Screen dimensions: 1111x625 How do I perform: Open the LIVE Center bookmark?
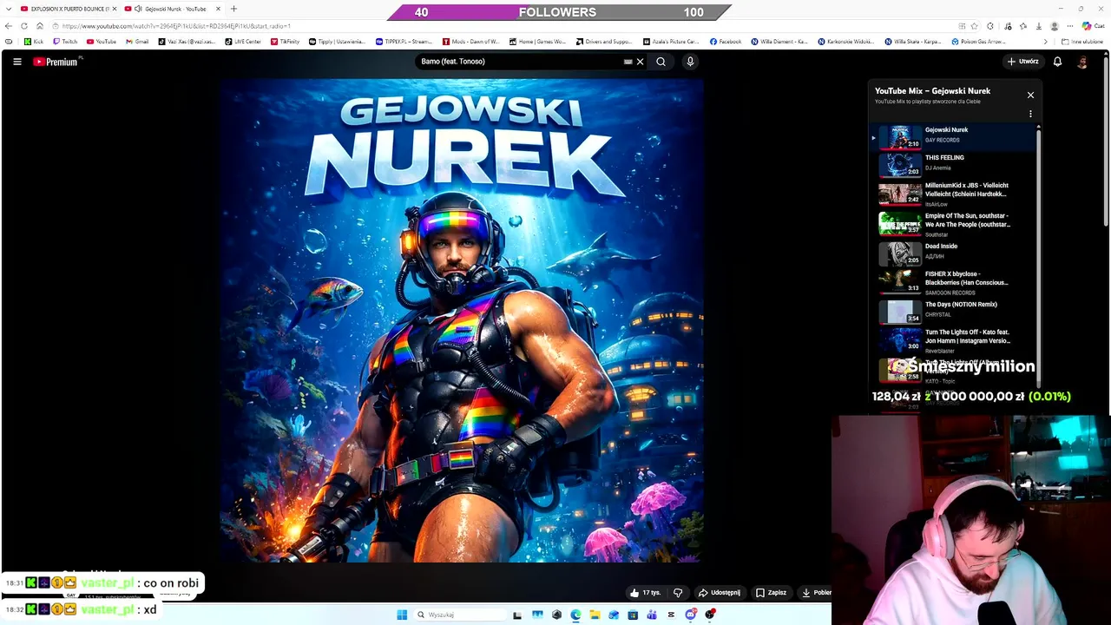tap(243, 42)
